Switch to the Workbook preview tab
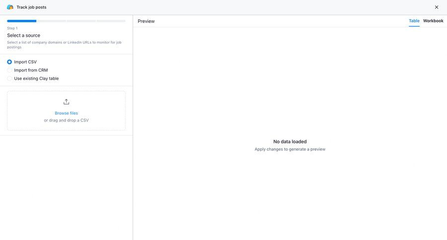The height and width of the screenshot is (240, 447). pos(433,21)
